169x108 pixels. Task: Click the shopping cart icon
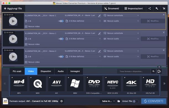(164, 9)
